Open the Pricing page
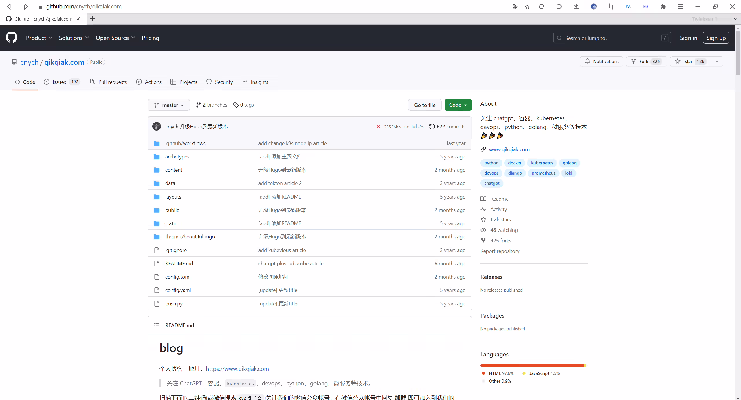This screenshot has height=400, width=741. pos(151,38)
